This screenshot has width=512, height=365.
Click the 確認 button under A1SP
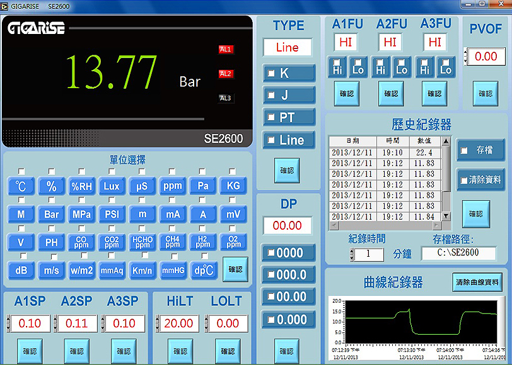click(x=30, y=351)
